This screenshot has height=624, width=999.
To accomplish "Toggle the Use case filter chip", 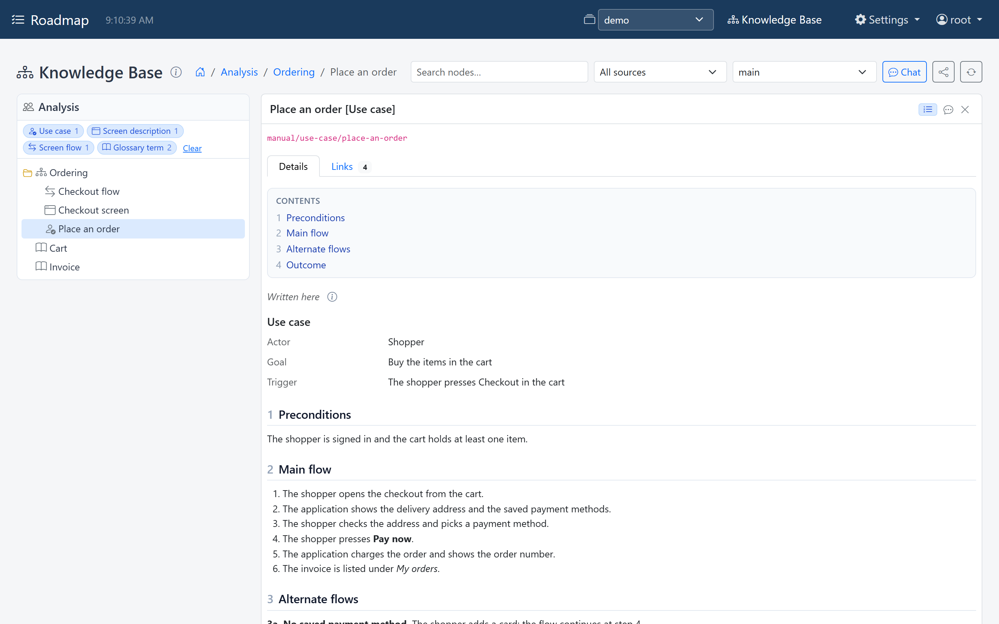I will tap(53, 131).
